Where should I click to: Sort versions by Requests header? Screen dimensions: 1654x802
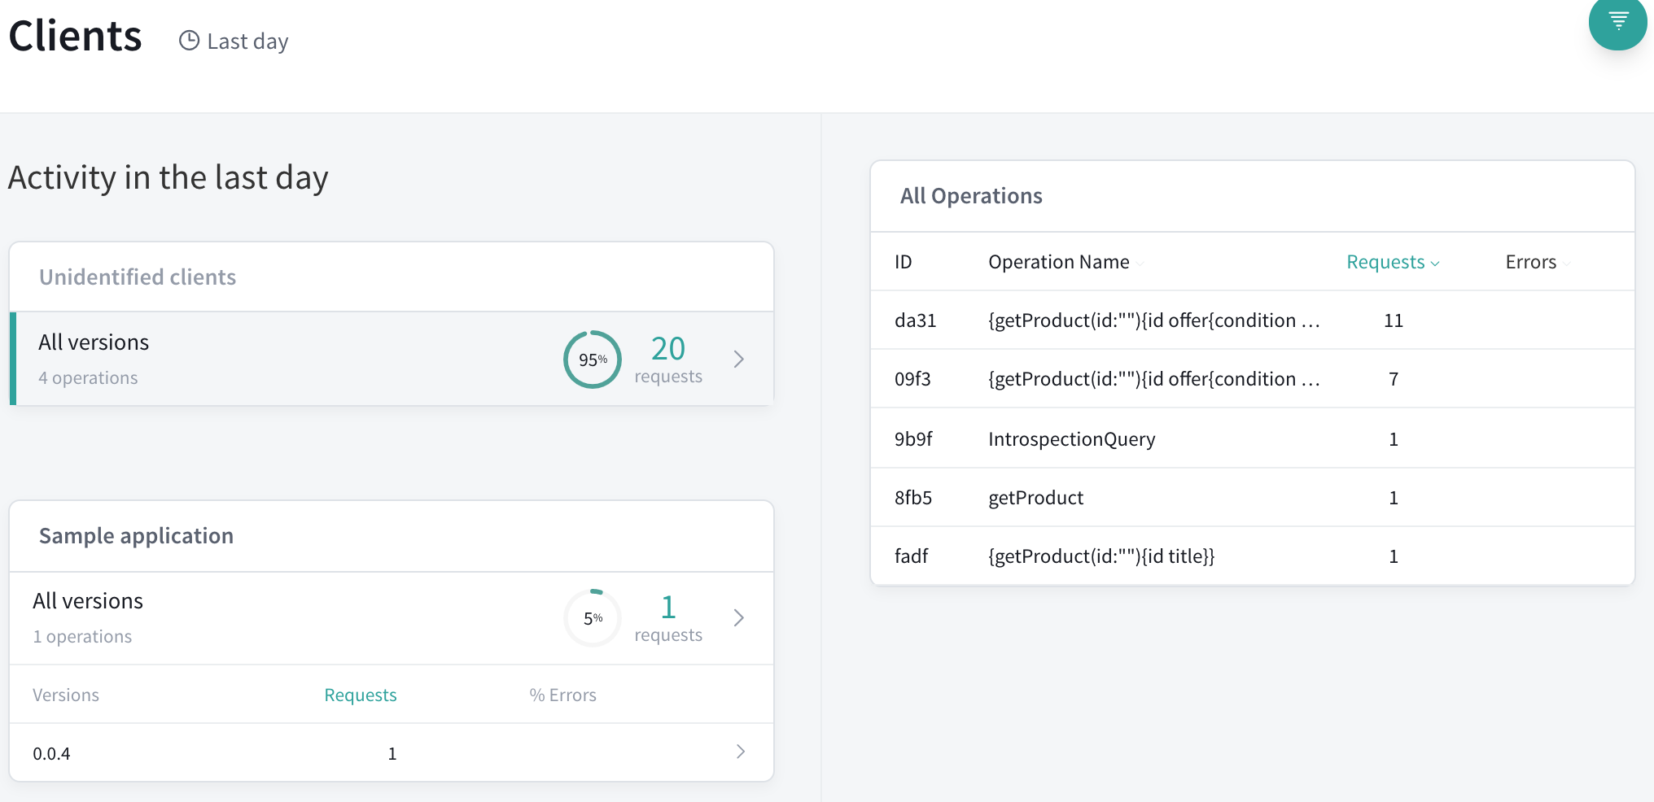(360, 695)
